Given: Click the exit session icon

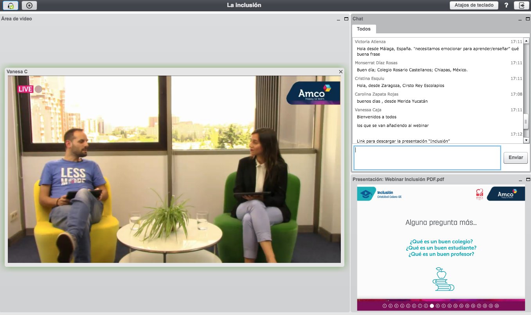Looking at the screenshot, I should [522, 5].
